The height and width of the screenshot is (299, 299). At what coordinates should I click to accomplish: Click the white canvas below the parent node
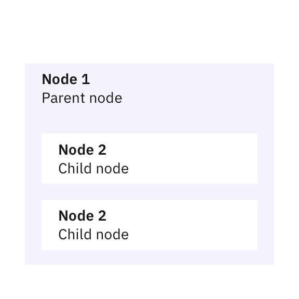[x=149, y=282]
